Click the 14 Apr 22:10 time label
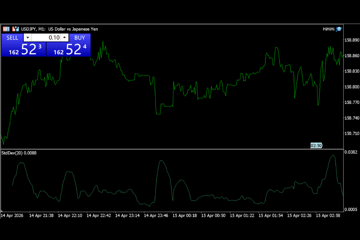This screenshot has width=360, height=240. pyautogui.click(x=70, y=216)
